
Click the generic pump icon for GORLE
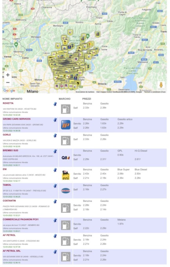click(66, 141)
